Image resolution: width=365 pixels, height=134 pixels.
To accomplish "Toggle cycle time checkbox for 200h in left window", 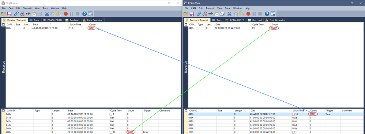I will (x=111, y=132).
